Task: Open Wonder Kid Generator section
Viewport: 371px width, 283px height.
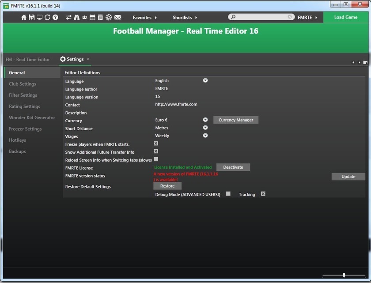Action: [32, 117]
